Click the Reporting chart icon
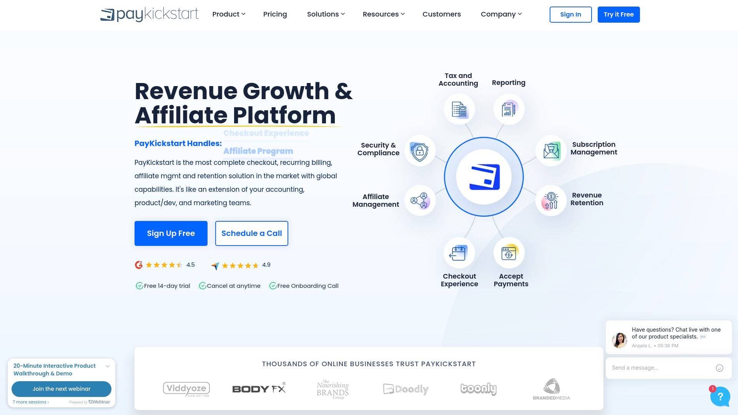The height and width of the screenshot is (415, 738). tap(509, 110)
